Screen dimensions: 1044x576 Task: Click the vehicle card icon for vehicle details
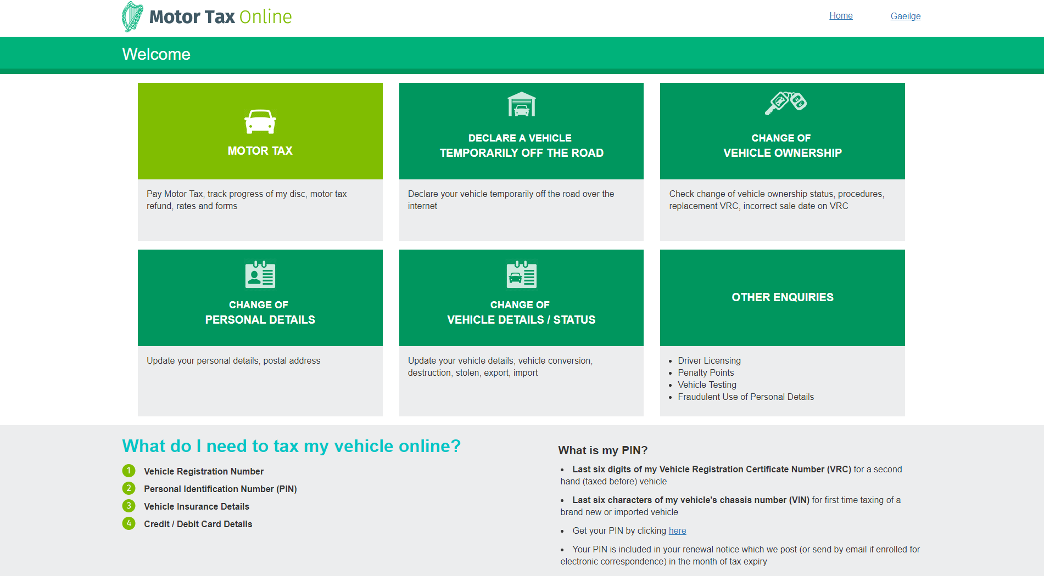tap(521, 274)
